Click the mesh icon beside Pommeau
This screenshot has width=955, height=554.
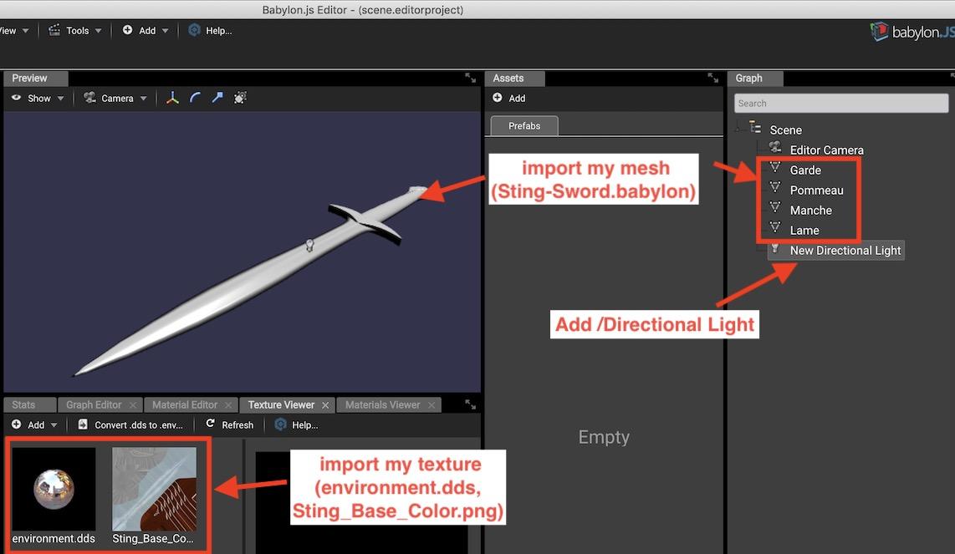coord(774,187)
